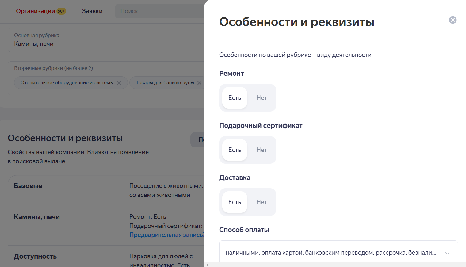Image resolution: width=466 pixels, height=267 pixels.
Task: Open the Способ оплаты payment list
Action: click(x=331, y=253)
